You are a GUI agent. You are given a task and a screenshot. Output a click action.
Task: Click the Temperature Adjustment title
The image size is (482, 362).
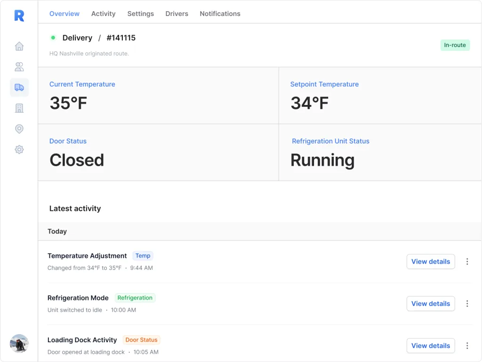point(87,256)
